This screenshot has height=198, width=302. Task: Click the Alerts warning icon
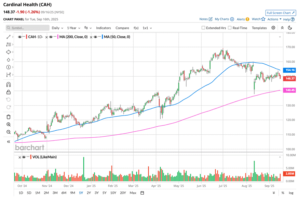[x=247, y=19]
